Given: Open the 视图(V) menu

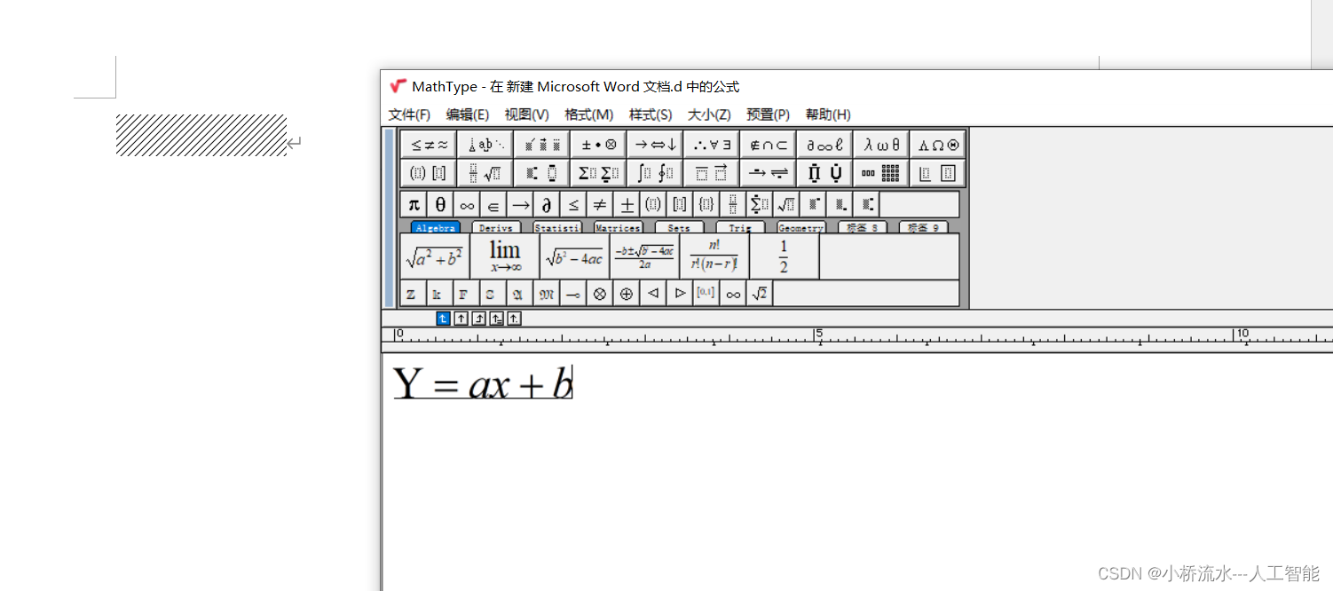Looking at the screenshot, I should 527,114.
